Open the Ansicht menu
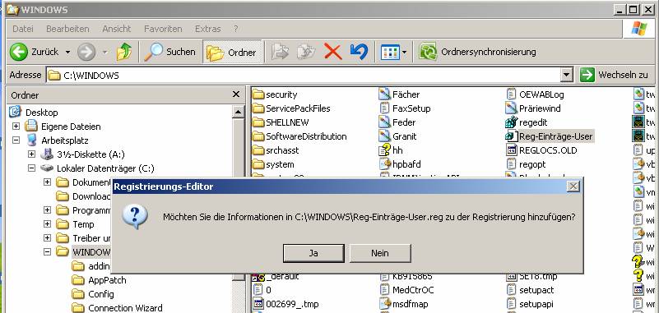659x313 pixels. pyautogui.click(x=117, y=29)
